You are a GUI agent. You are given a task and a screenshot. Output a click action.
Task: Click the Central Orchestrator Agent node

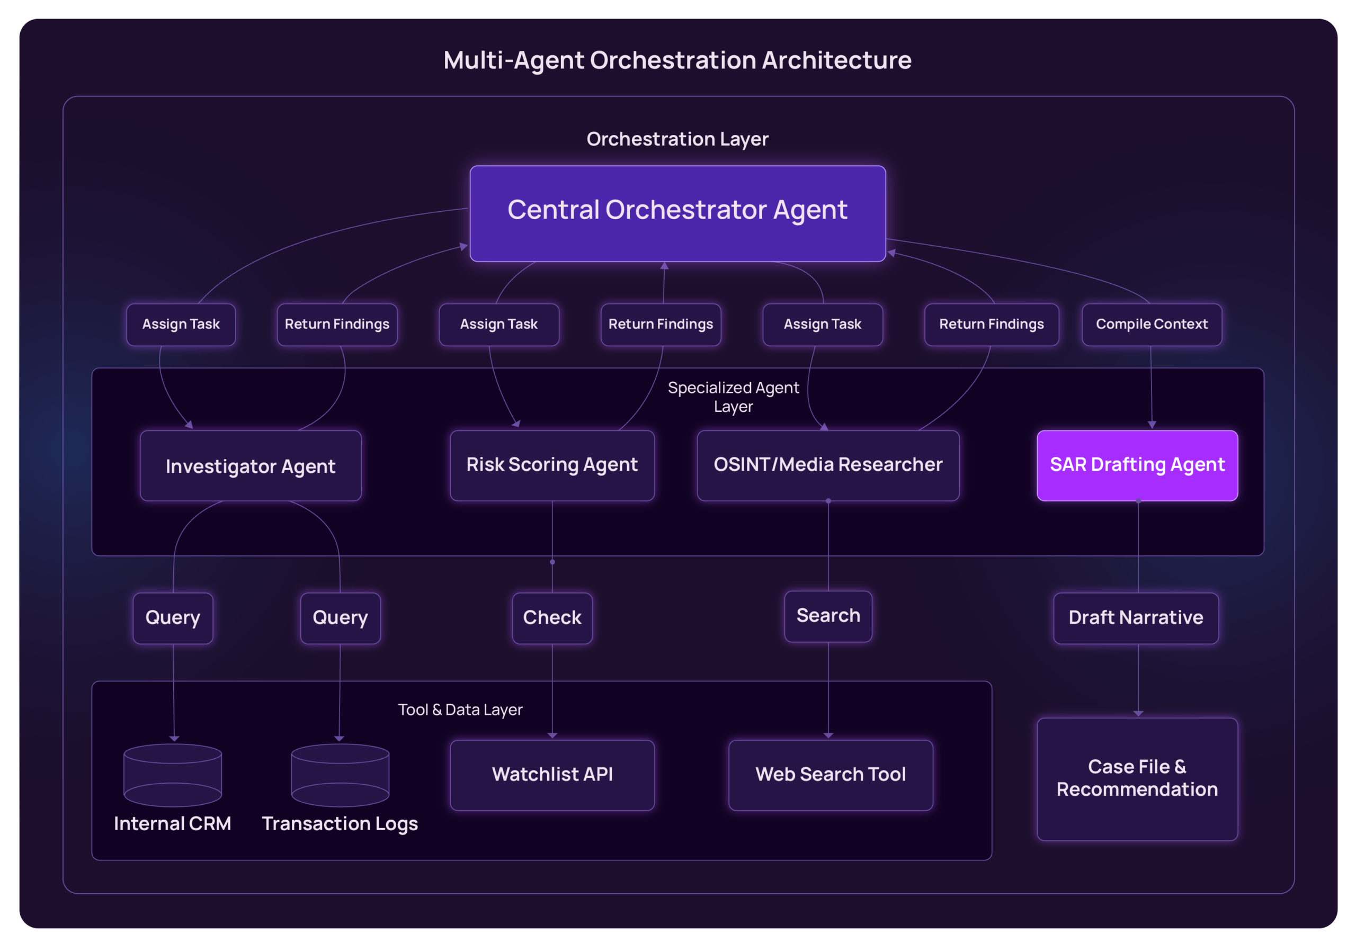[x=677, y=212]
